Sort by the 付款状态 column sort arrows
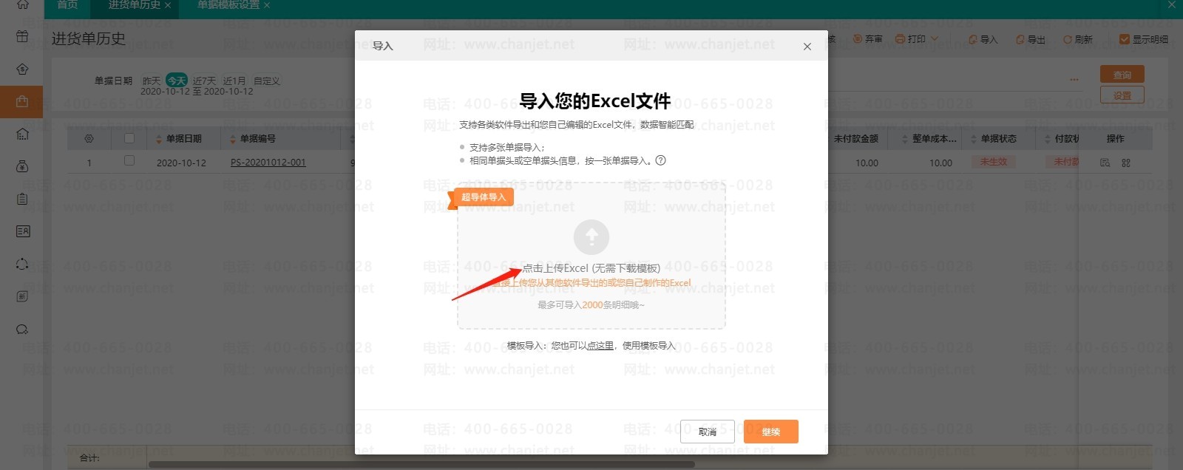 tap(1048, 139)
